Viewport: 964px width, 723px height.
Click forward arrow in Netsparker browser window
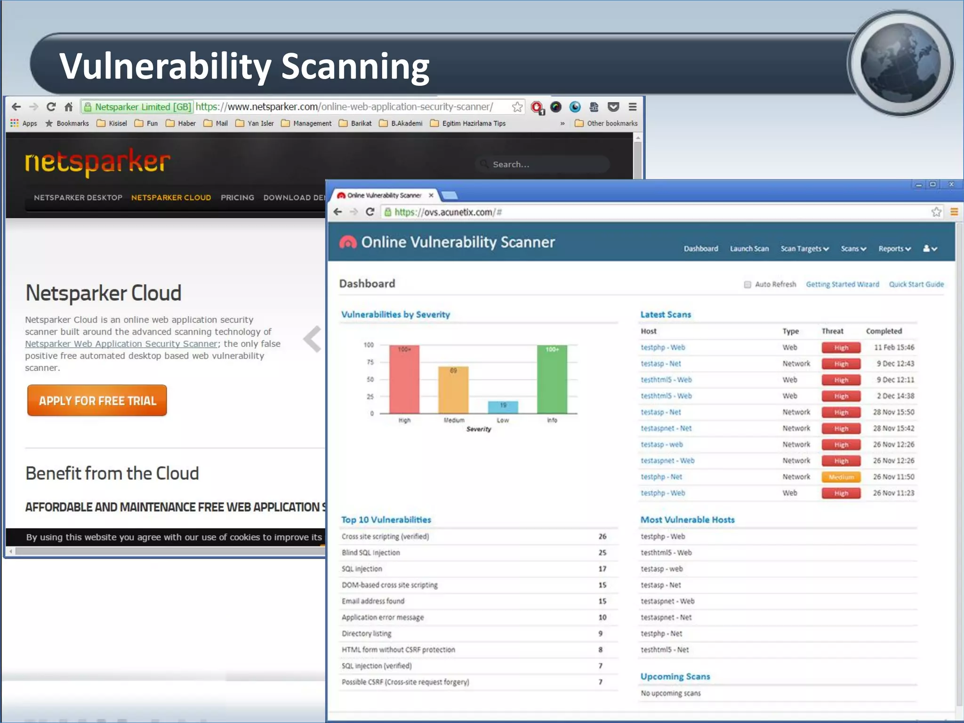[x=33, y=107]
